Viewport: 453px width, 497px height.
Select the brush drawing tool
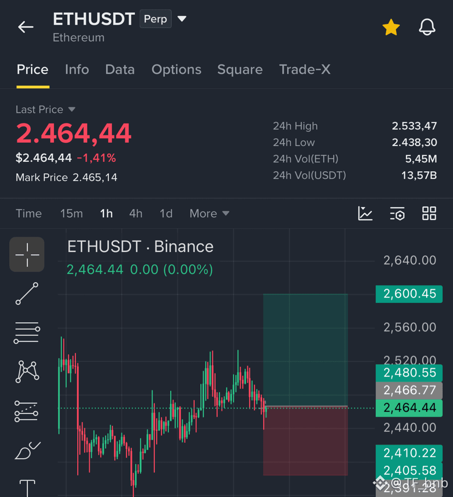coord(27,451)
